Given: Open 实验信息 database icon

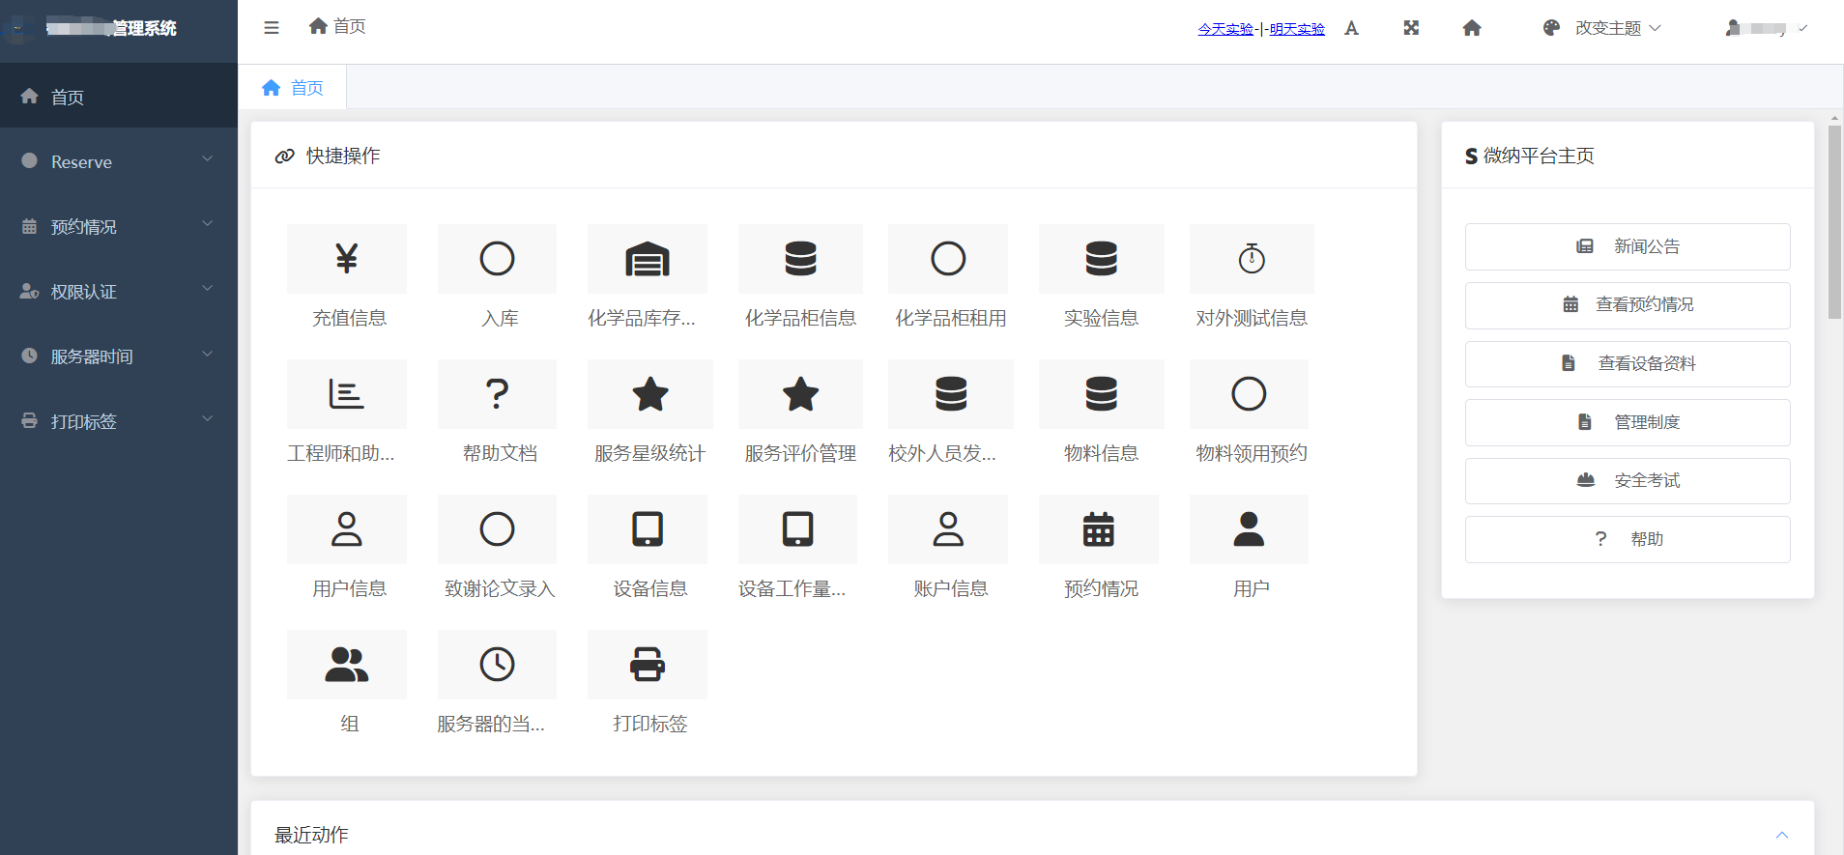Looking at the screenshot, I should pyautogui.click(x=1101, y=259).
